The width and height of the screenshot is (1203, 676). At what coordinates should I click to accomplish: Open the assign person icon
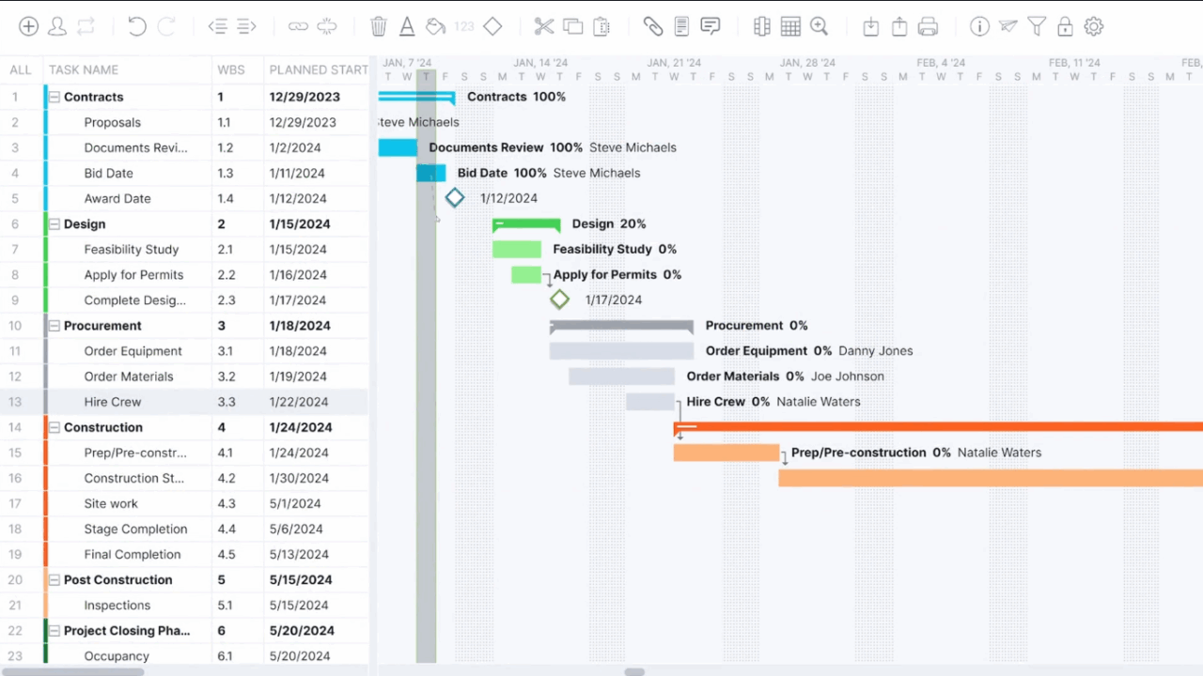[57, 26]
